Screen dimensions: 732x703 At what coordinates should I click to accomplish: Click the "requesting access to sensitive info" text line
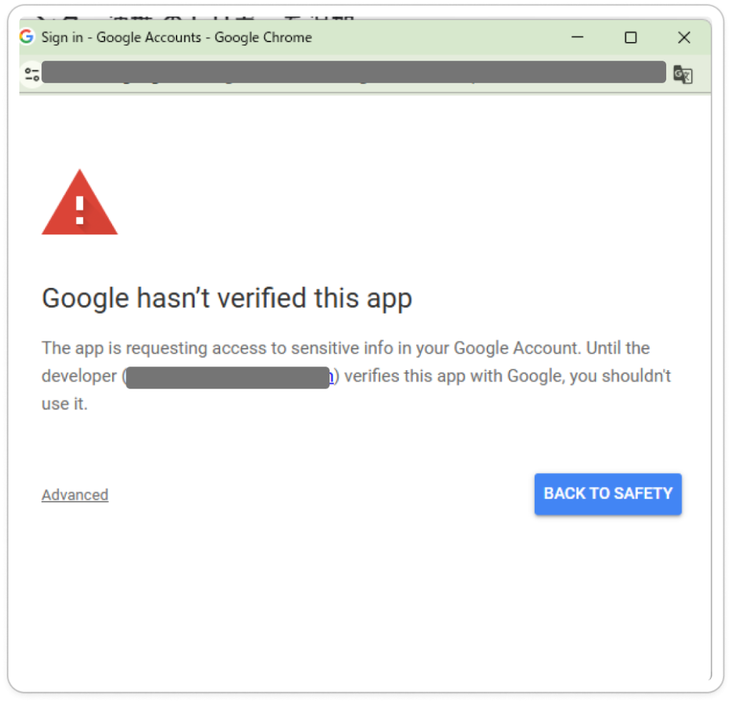coord(345,348)
